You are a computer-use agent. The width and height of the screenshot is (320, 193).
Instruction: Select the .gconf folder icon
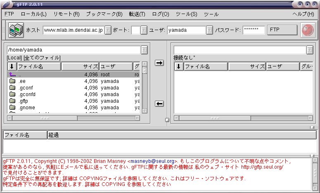[12, 88]
